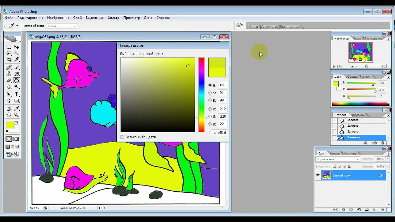Open the History panel options menu
Image resolution: width=395 pixels, height=222 pixels.
[x=389, y=115]
